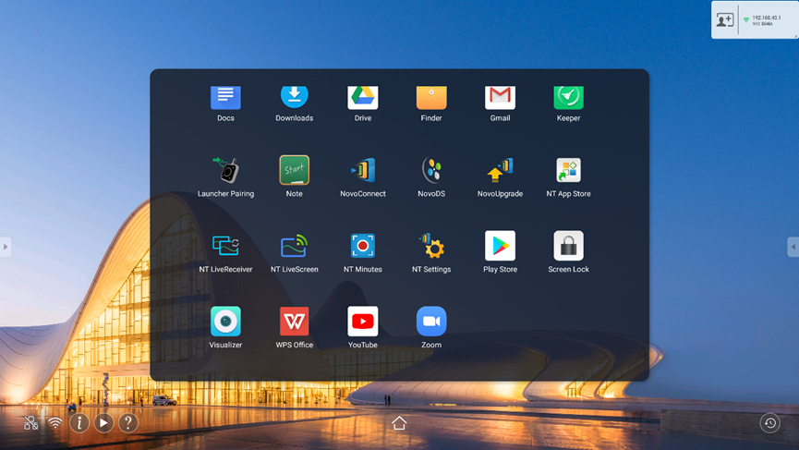Launch NT LiveReceiver
Screen dimensions: 799x450
coord(225,246)
